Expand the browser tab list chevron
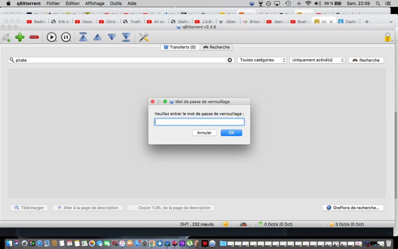 pyautogui.click(x=391, y=22)
